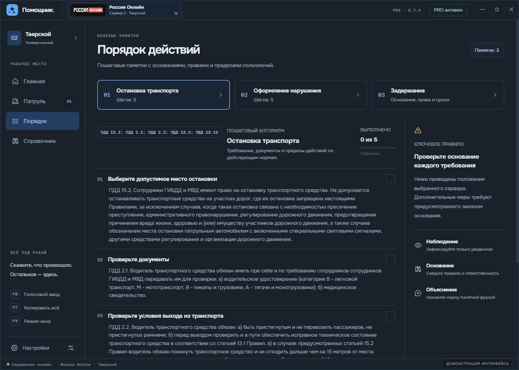This screenshot has width=519, height=370.
Task: Click the Проверьте условия выхода из транспорта title
Action: tap(165, 316)
